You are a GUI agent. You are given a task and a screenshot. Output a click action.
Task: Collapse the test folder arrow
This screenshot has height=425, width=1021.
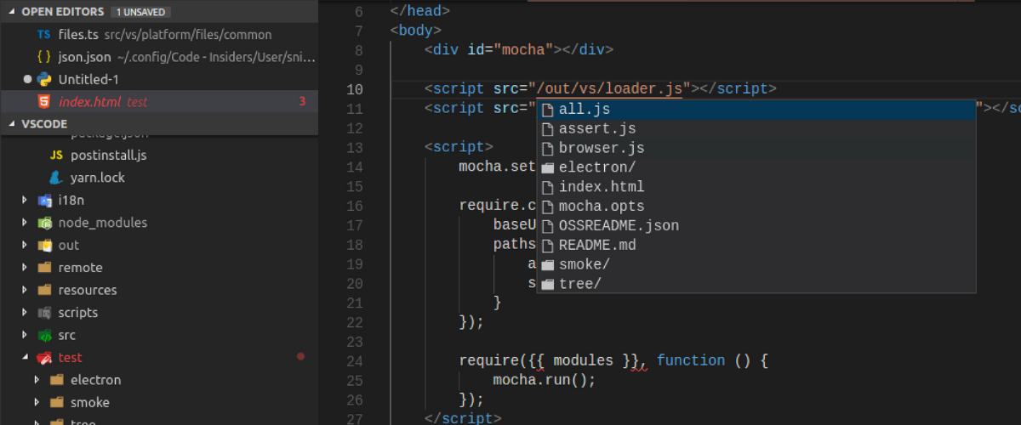pos(24,358)
